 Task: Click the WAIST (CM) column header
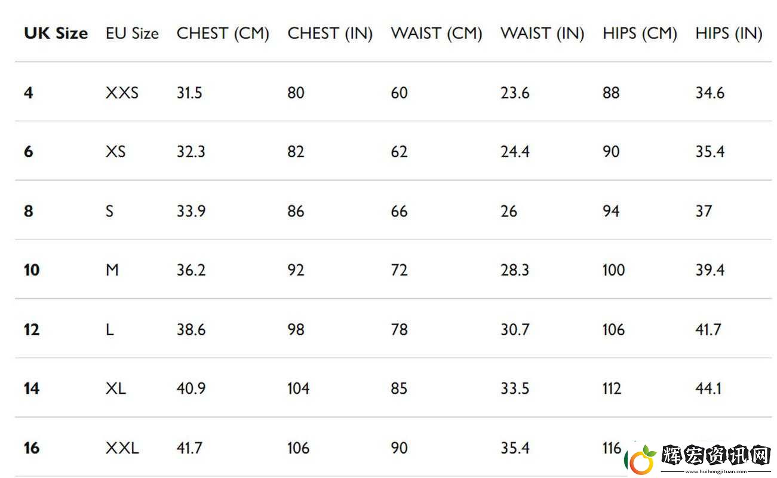tap(437, 34)
